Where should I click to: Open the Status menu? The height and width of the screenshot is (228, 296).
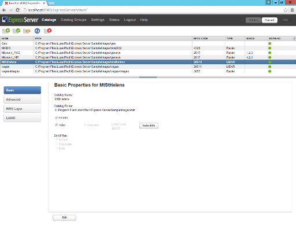pos(114,20)
